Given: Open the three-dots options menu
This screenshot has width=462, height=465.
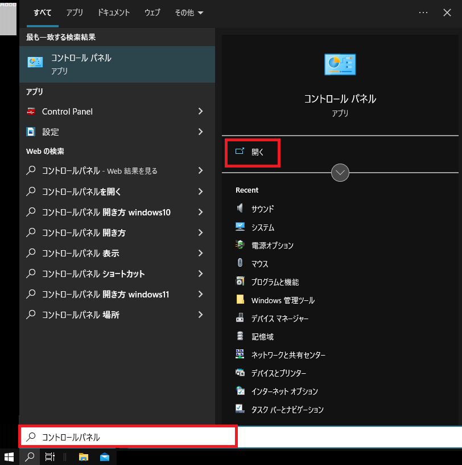Looking at the screenshot, I should click(423, 13).
